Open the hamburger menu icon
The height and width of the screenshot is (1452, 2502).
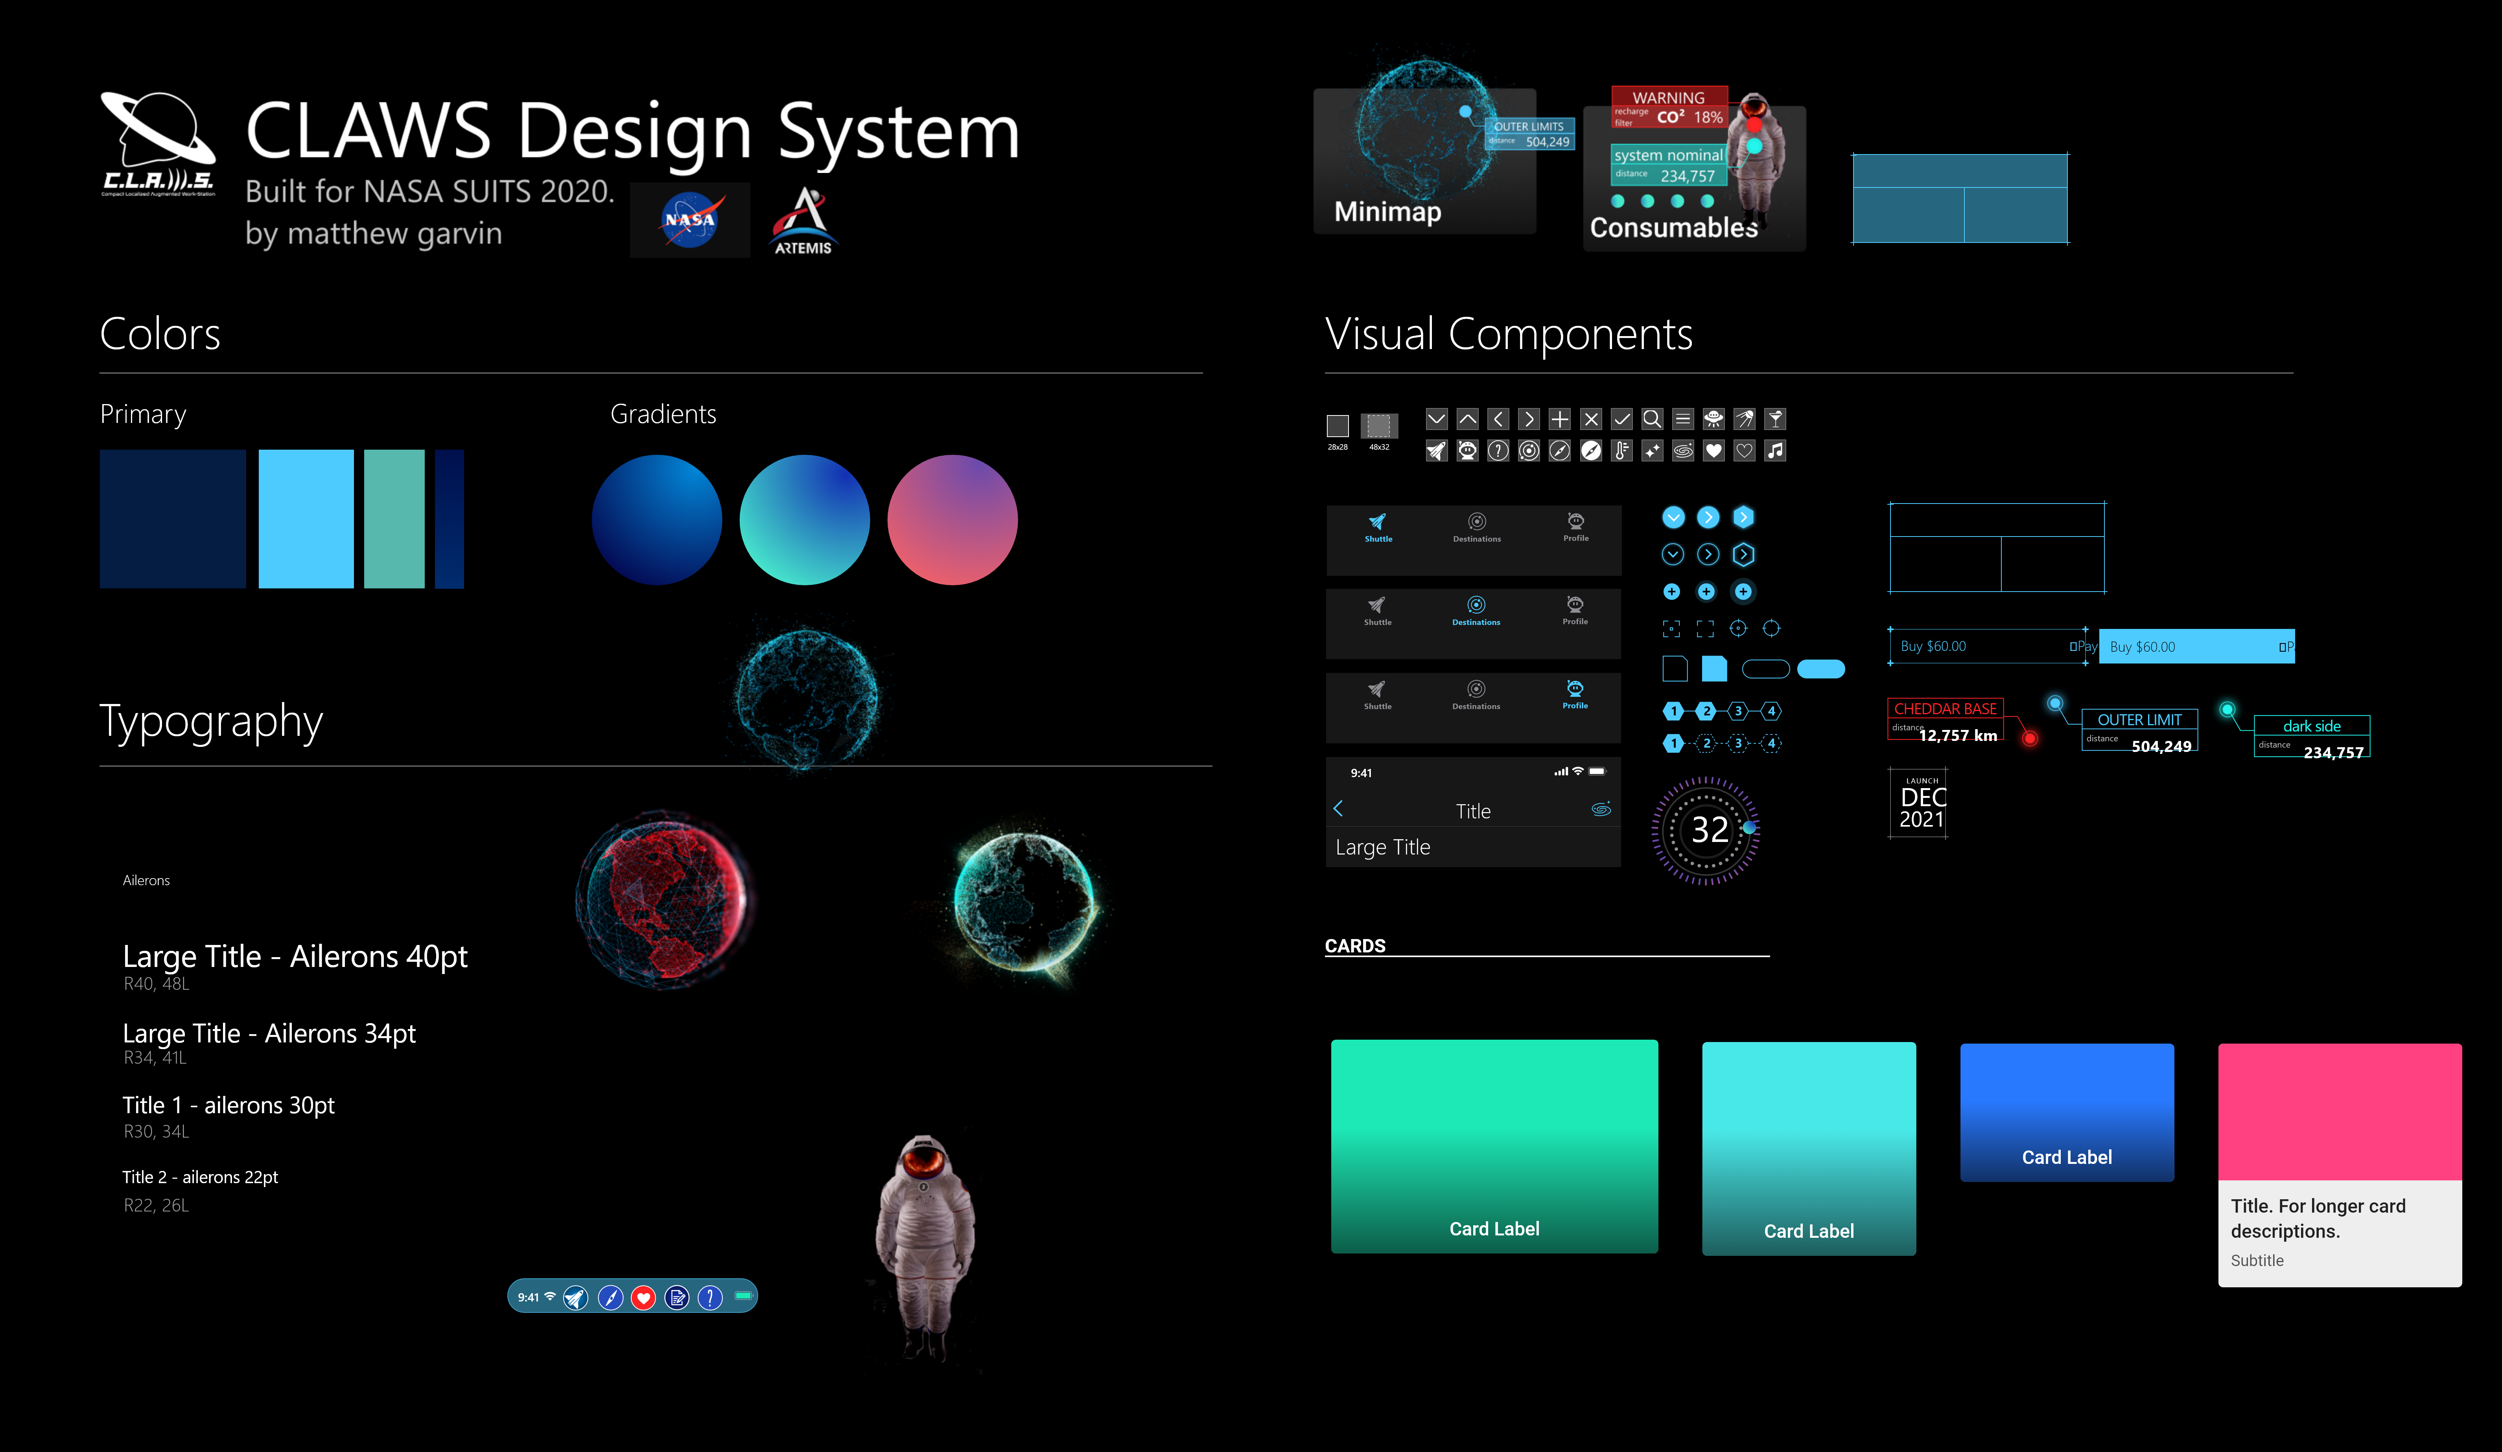(x=1683, y=419)
